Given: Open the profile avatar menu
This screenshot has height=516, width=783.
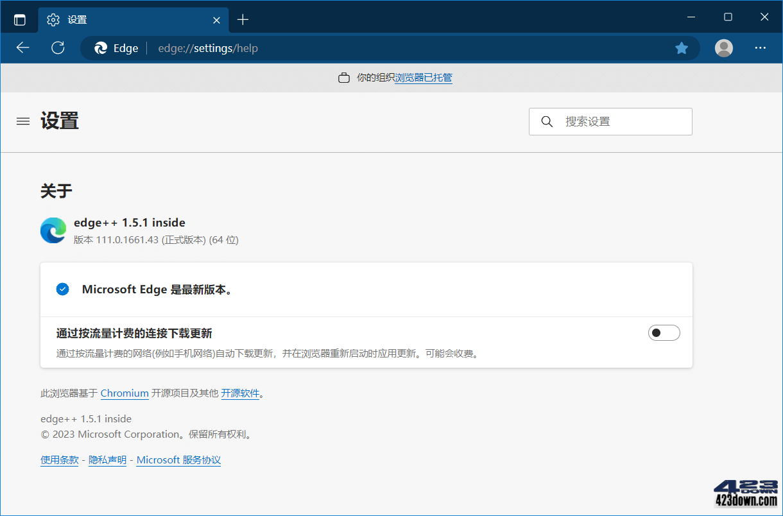Looking at the screenshot, I should [x=723, y=47].
